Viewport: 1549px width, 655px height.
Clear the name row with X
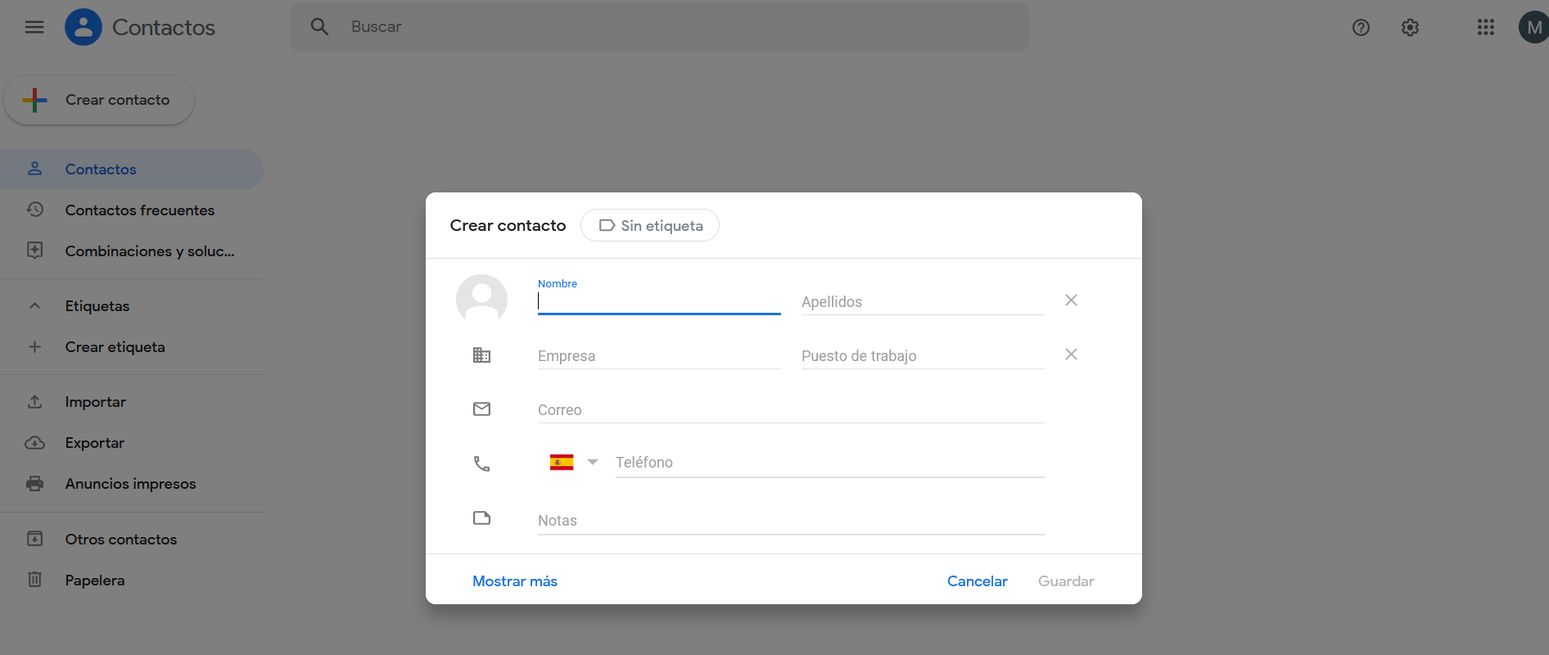[x=1071, y=300]
